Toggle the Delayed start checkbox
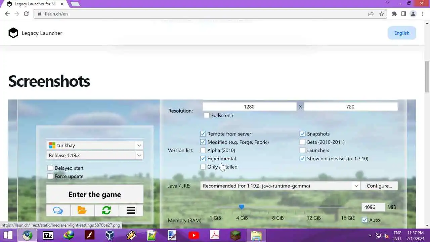 [50, 168]
